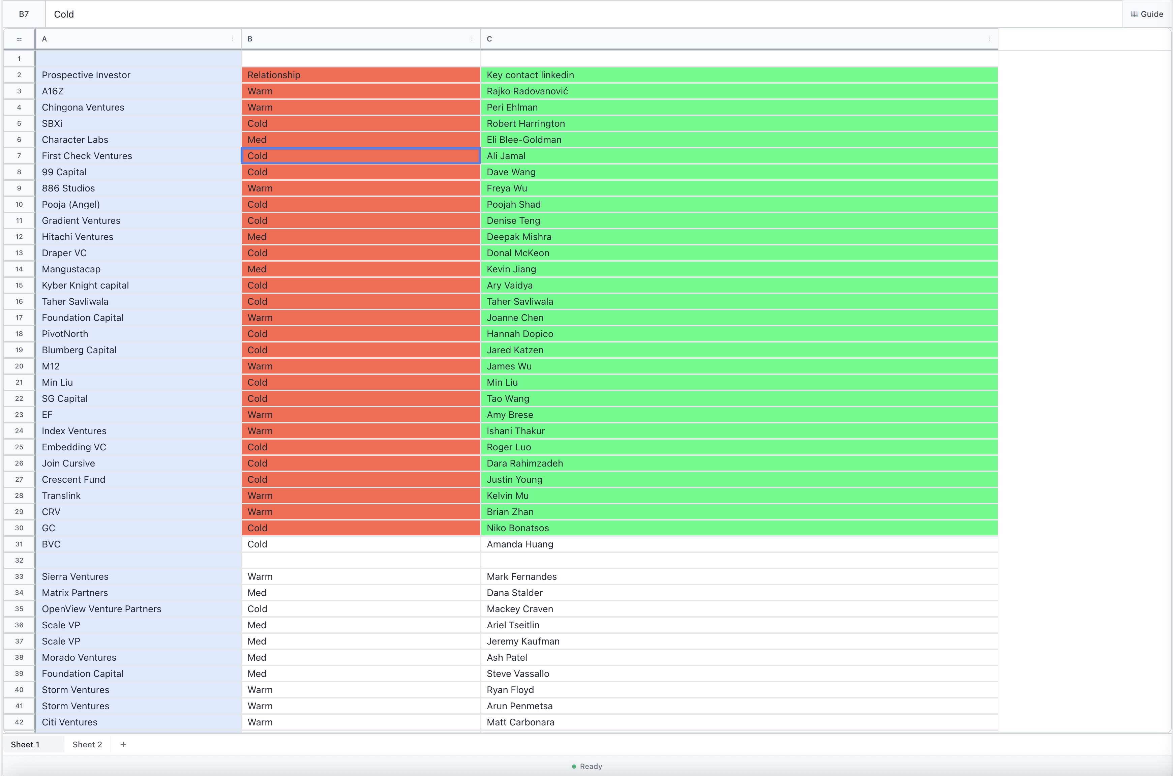The width and height of the screenshot is (1173, 776).
Task: Select column B header
Action: pos(361,39)
